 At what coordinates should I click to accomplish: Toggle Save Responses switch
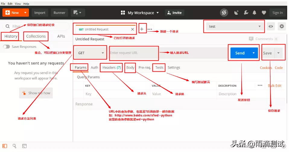[6, 47]
